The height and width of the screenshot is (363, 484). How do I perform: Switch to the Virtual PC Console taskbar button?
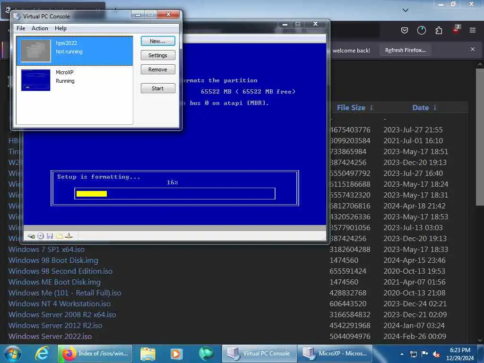coord(259,354)
